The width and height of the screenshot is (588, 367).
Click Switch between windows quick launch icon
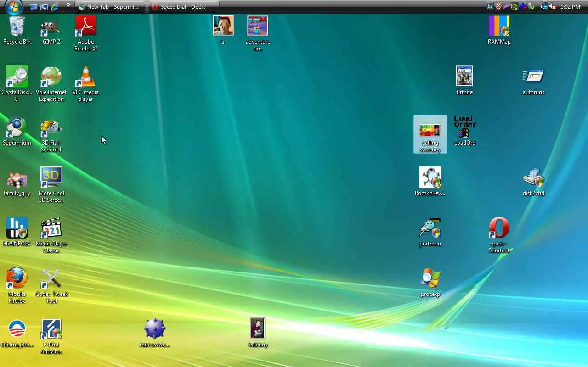44,7
